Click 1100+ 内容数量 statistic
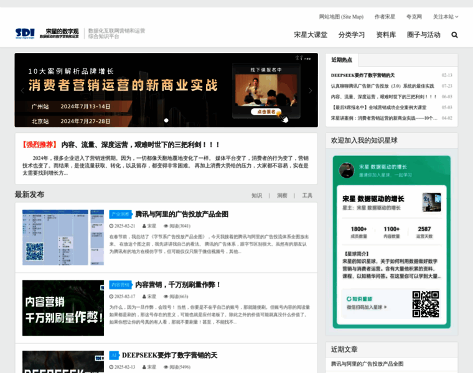The width and height of the screenshot is (473, 373). (x=391, y=233)
